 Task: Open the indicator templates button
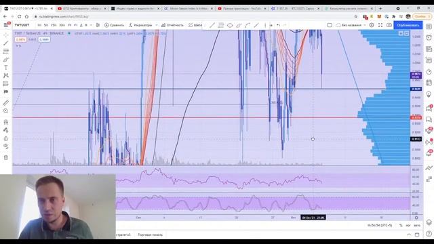(195, 25)
